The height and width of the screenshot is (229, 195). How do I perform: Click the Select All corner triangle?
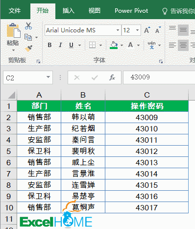point(11,95)
